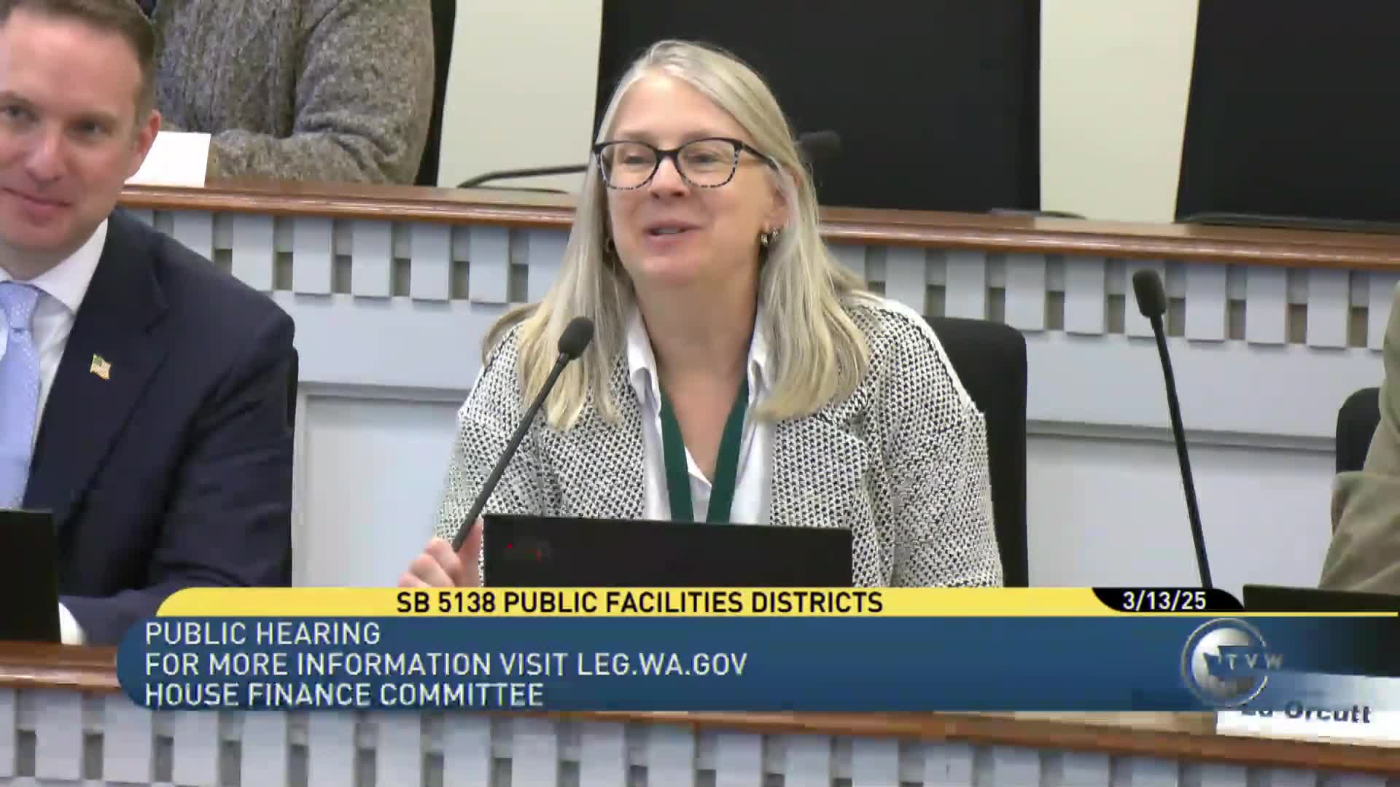The height and width of the screenshot is (787, 1400).
Task: Click the dark monitor in the top right
Action: 1287,109
